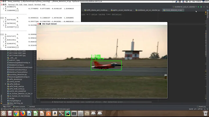Launch LibreOffice Impress from dock
This screenshot has height=117, width=209.
point(42,114)
